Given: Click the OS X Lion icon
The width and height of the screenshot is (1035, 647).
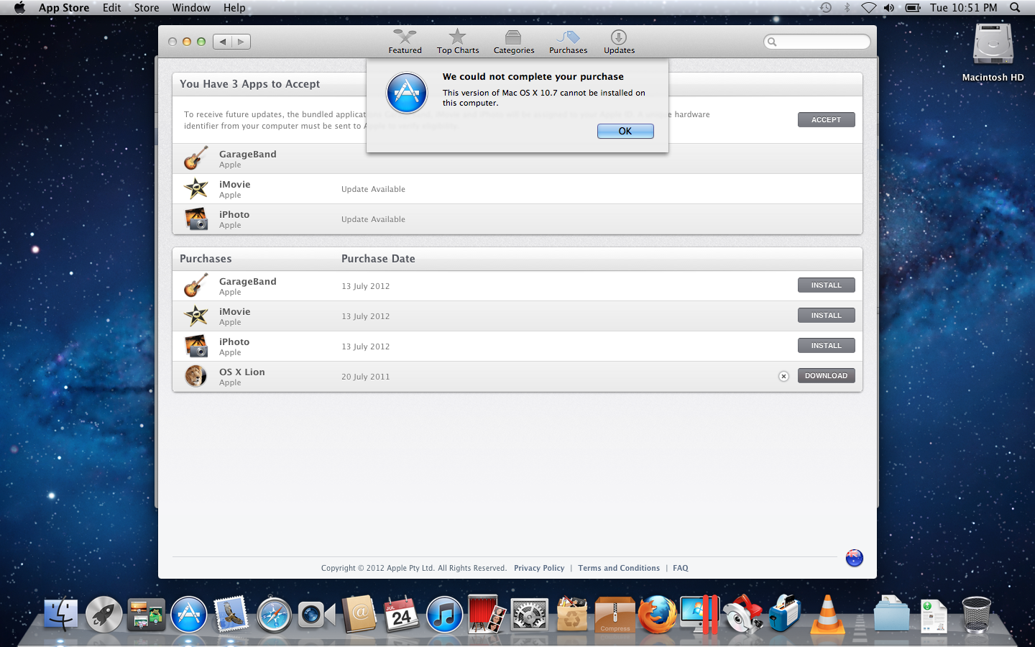Looking at the screenshot, I should (195, 376).
